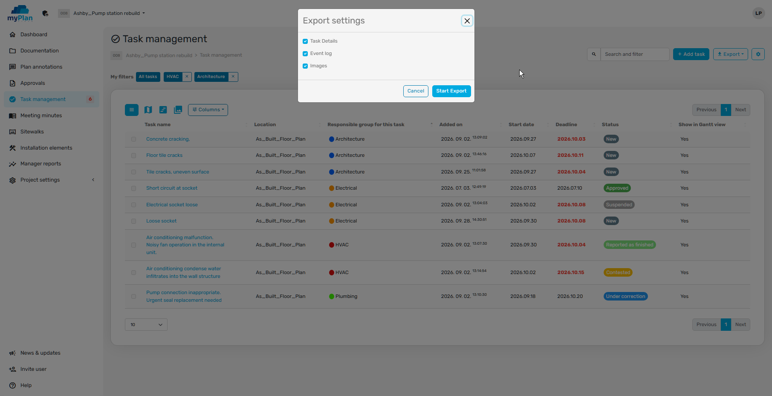Select checkbox for Loose socket row
Viewport: 772px width, 396px height.
[x=134, y=221]
